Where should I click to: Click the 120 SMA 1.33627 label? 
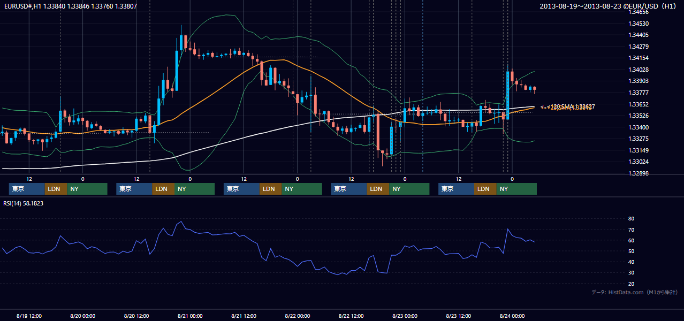coord(573,106)
